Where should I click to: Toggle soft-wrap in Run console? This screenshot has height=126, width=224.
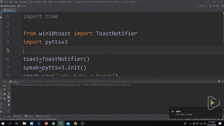(9, 93)
